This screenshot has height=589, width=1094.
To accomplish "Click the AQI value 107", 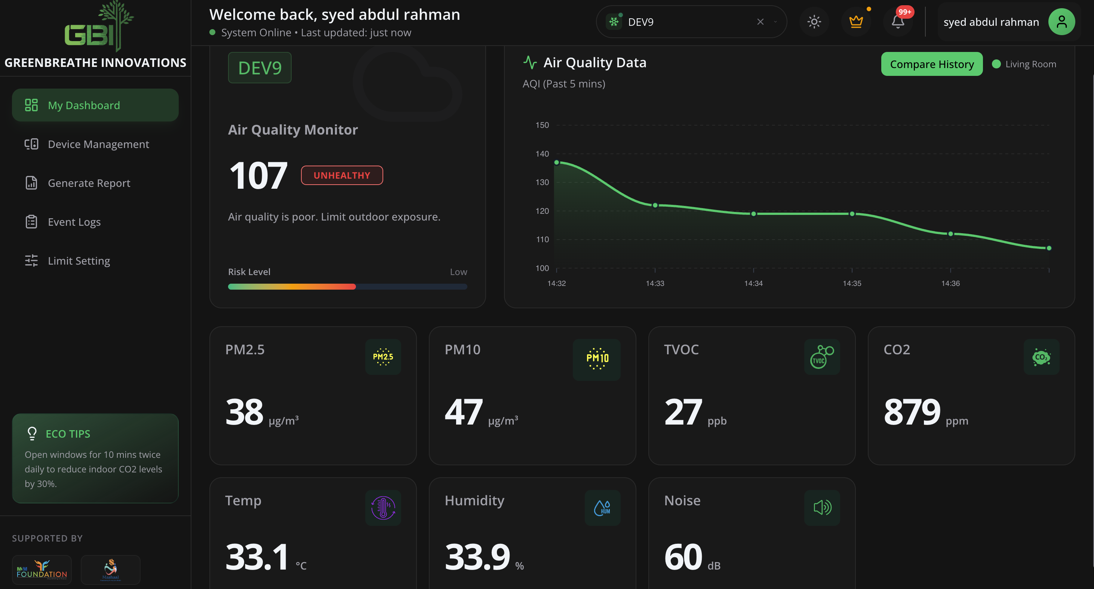I will coord(258,175).
